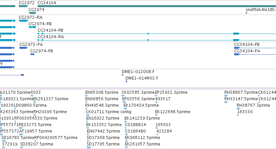Click the RH38767.3prime EST glyph
Viewport: 276px width, 149px height.
pyautogui.click(x=239, y=109)
